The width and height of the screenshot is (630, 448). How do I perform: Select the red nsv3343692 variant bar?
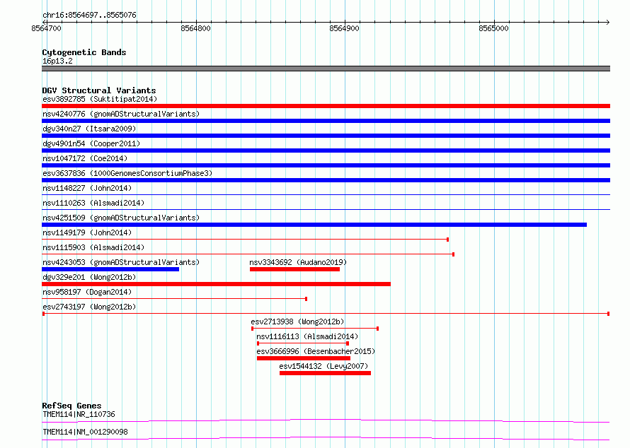click(x=294, y=269)
